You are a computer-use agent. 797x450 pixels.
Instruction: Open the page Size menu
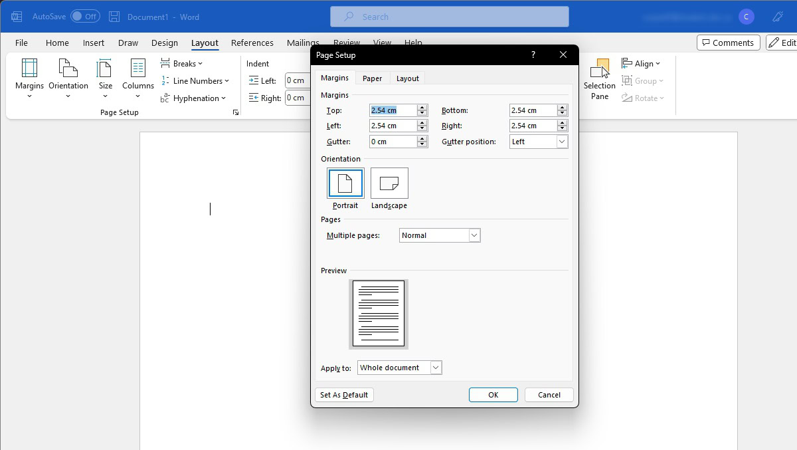coord(106,77)
